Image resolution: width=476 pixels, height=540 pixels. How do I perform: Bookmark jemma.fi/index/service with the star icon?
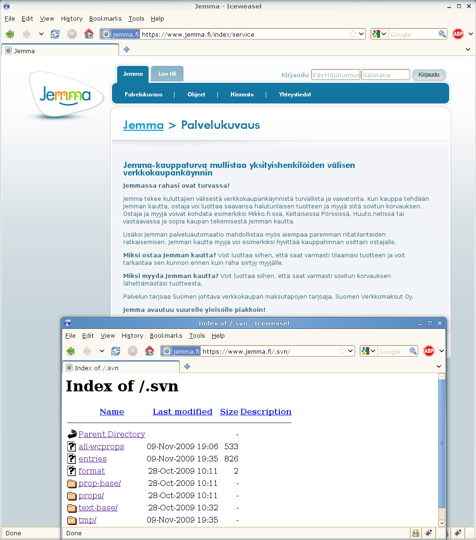pos(352,34)
